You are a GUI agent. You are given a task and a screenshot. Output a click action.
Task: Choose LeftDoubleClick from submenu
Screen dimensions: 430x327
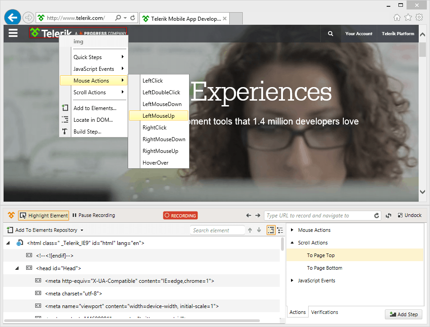click(159, 92)
